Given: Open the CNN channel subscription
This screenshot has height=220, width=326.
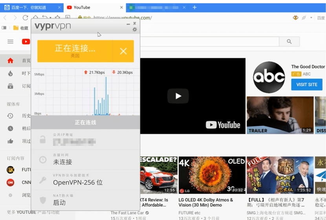Looking at the screenshot, I should 16,182.
